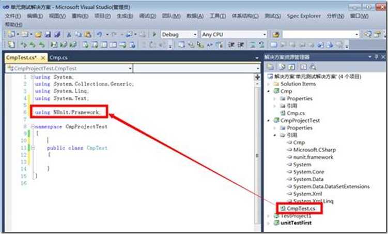Undo the last edit via the toolbar arrow

[x=100, y=35]
